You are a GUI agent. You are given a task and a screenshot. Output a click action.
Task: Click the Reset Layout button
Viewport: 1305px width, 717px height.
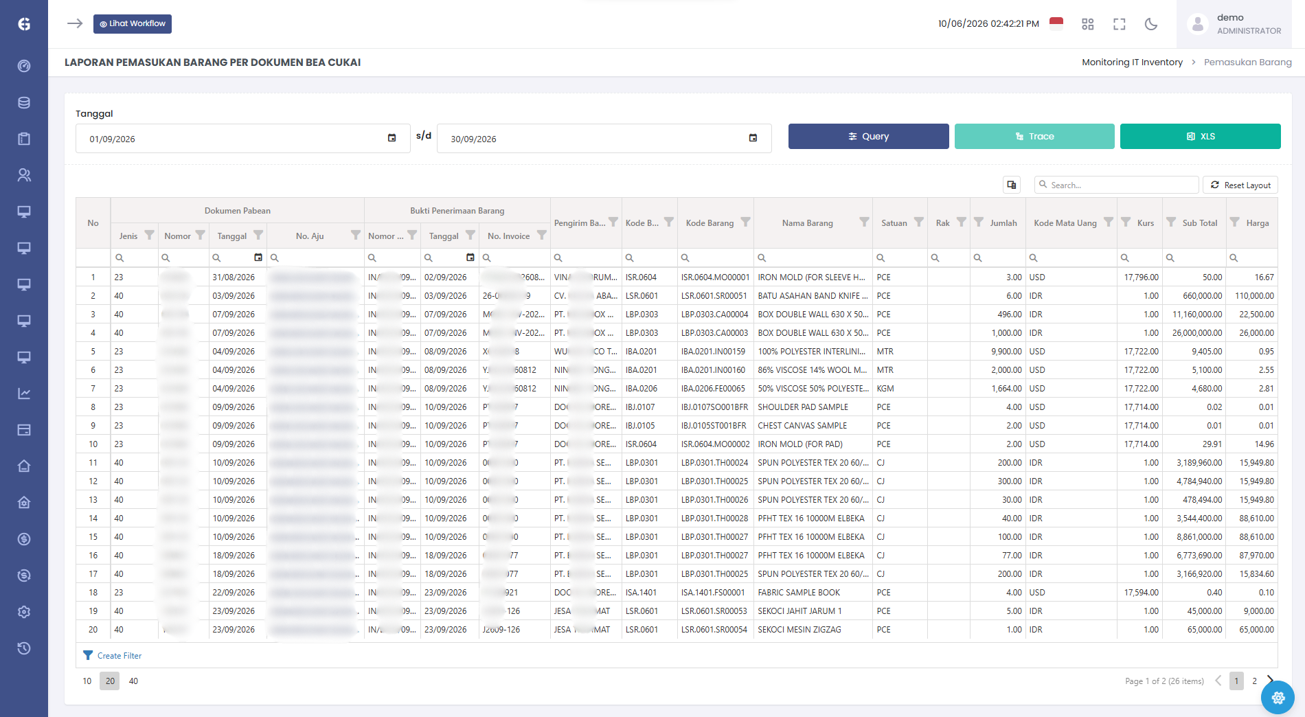tap(1240, 185)
